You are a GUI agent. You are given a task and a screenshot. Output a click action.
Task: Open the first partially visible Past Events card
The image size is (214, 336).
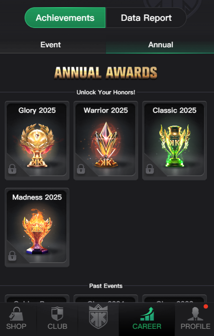click(37, 298)
